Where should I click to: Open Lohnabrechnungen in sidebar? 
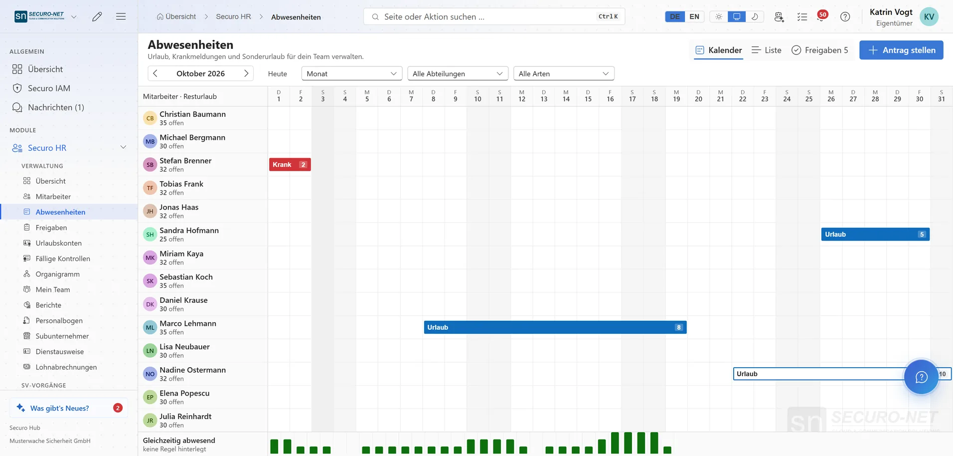66,367
